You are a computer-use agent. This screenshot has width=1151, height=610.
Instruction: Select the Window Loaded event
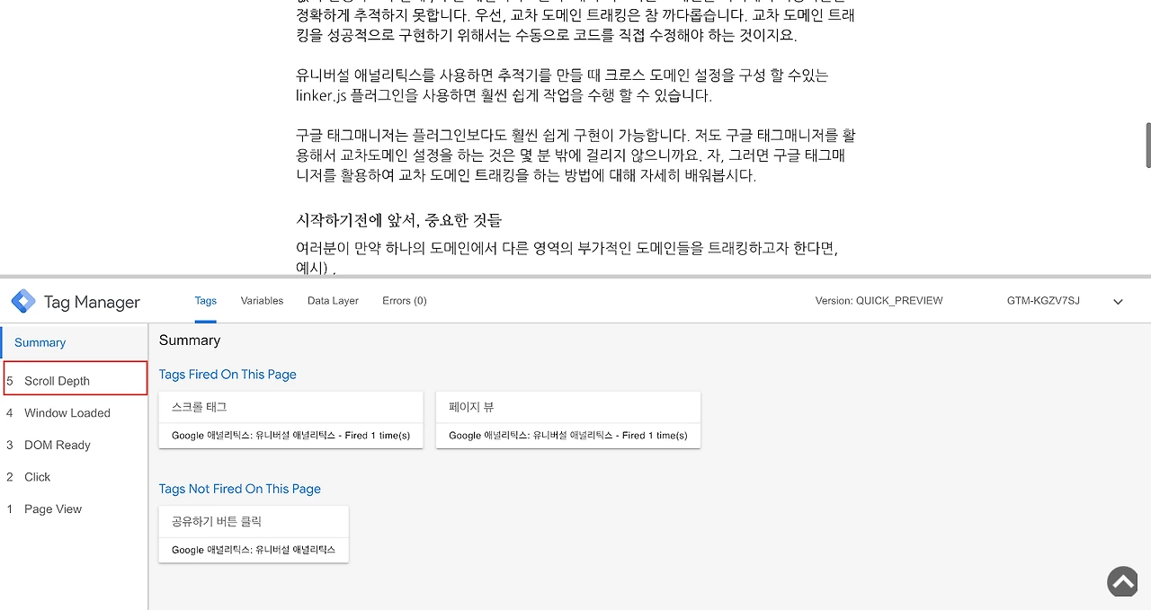[75, 413]
